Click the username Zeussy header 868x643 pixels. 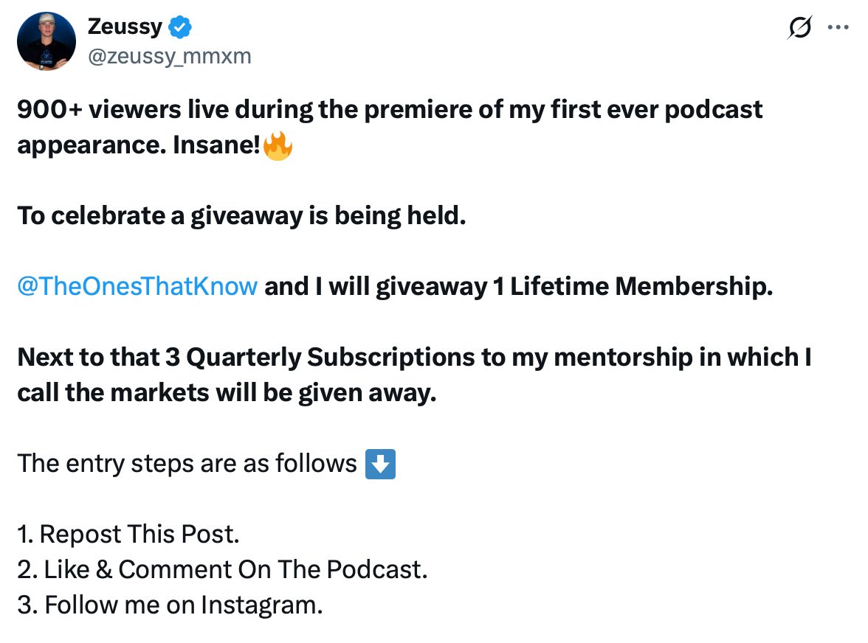coord(124,27)
